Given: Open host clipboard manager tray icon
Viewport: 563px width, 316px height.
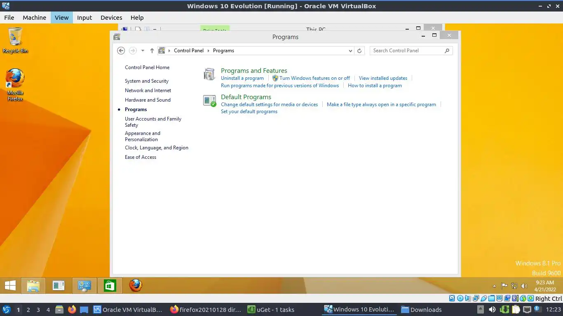Looking at the screenshot, I should (x=516, y=309).
